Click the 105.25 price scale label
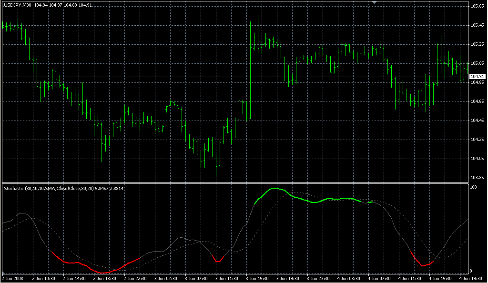This screenshot has height=283, width=488. [x=477, y=44]
